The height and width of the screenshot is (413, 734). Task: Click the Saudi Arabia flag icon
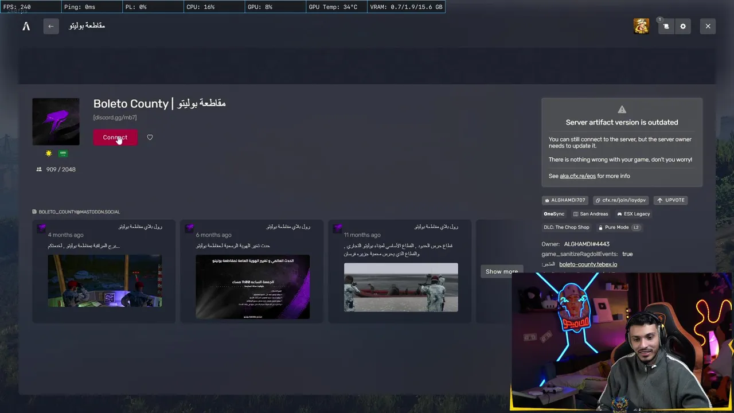63,153
